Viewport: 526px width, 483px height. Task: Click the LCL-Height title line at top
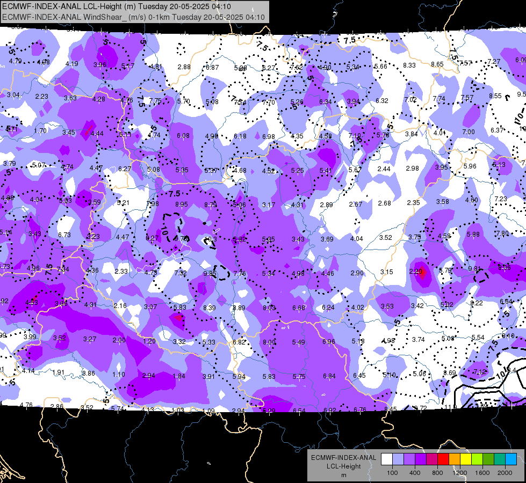pos(117,6)
